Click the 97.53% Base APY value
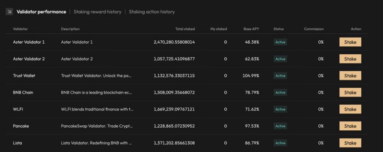This screenshot has height=152, width=383. point(252,126)
